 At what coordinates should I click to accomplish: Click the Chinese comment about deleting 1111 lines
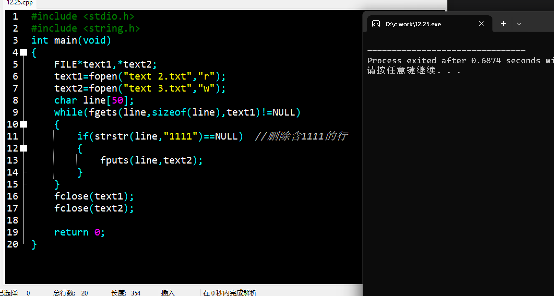click(301, 136)
